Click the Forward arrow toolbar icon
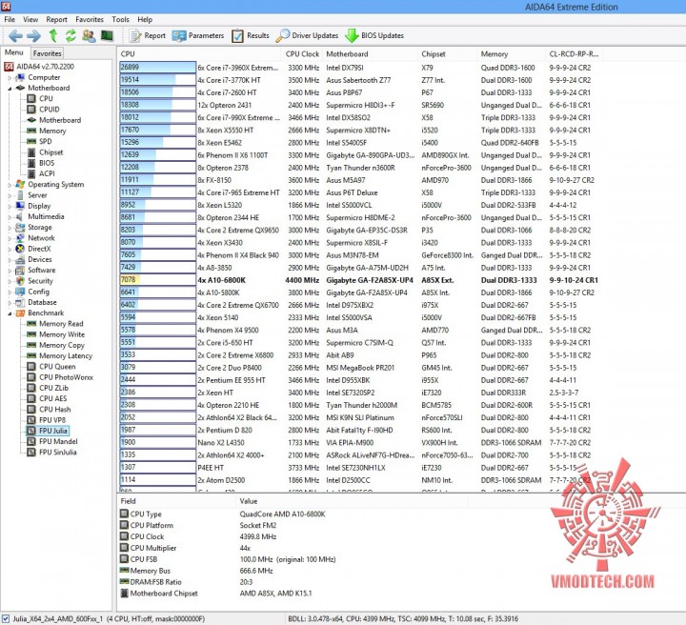This screenshot has width=686, height=625. (33, 35)
